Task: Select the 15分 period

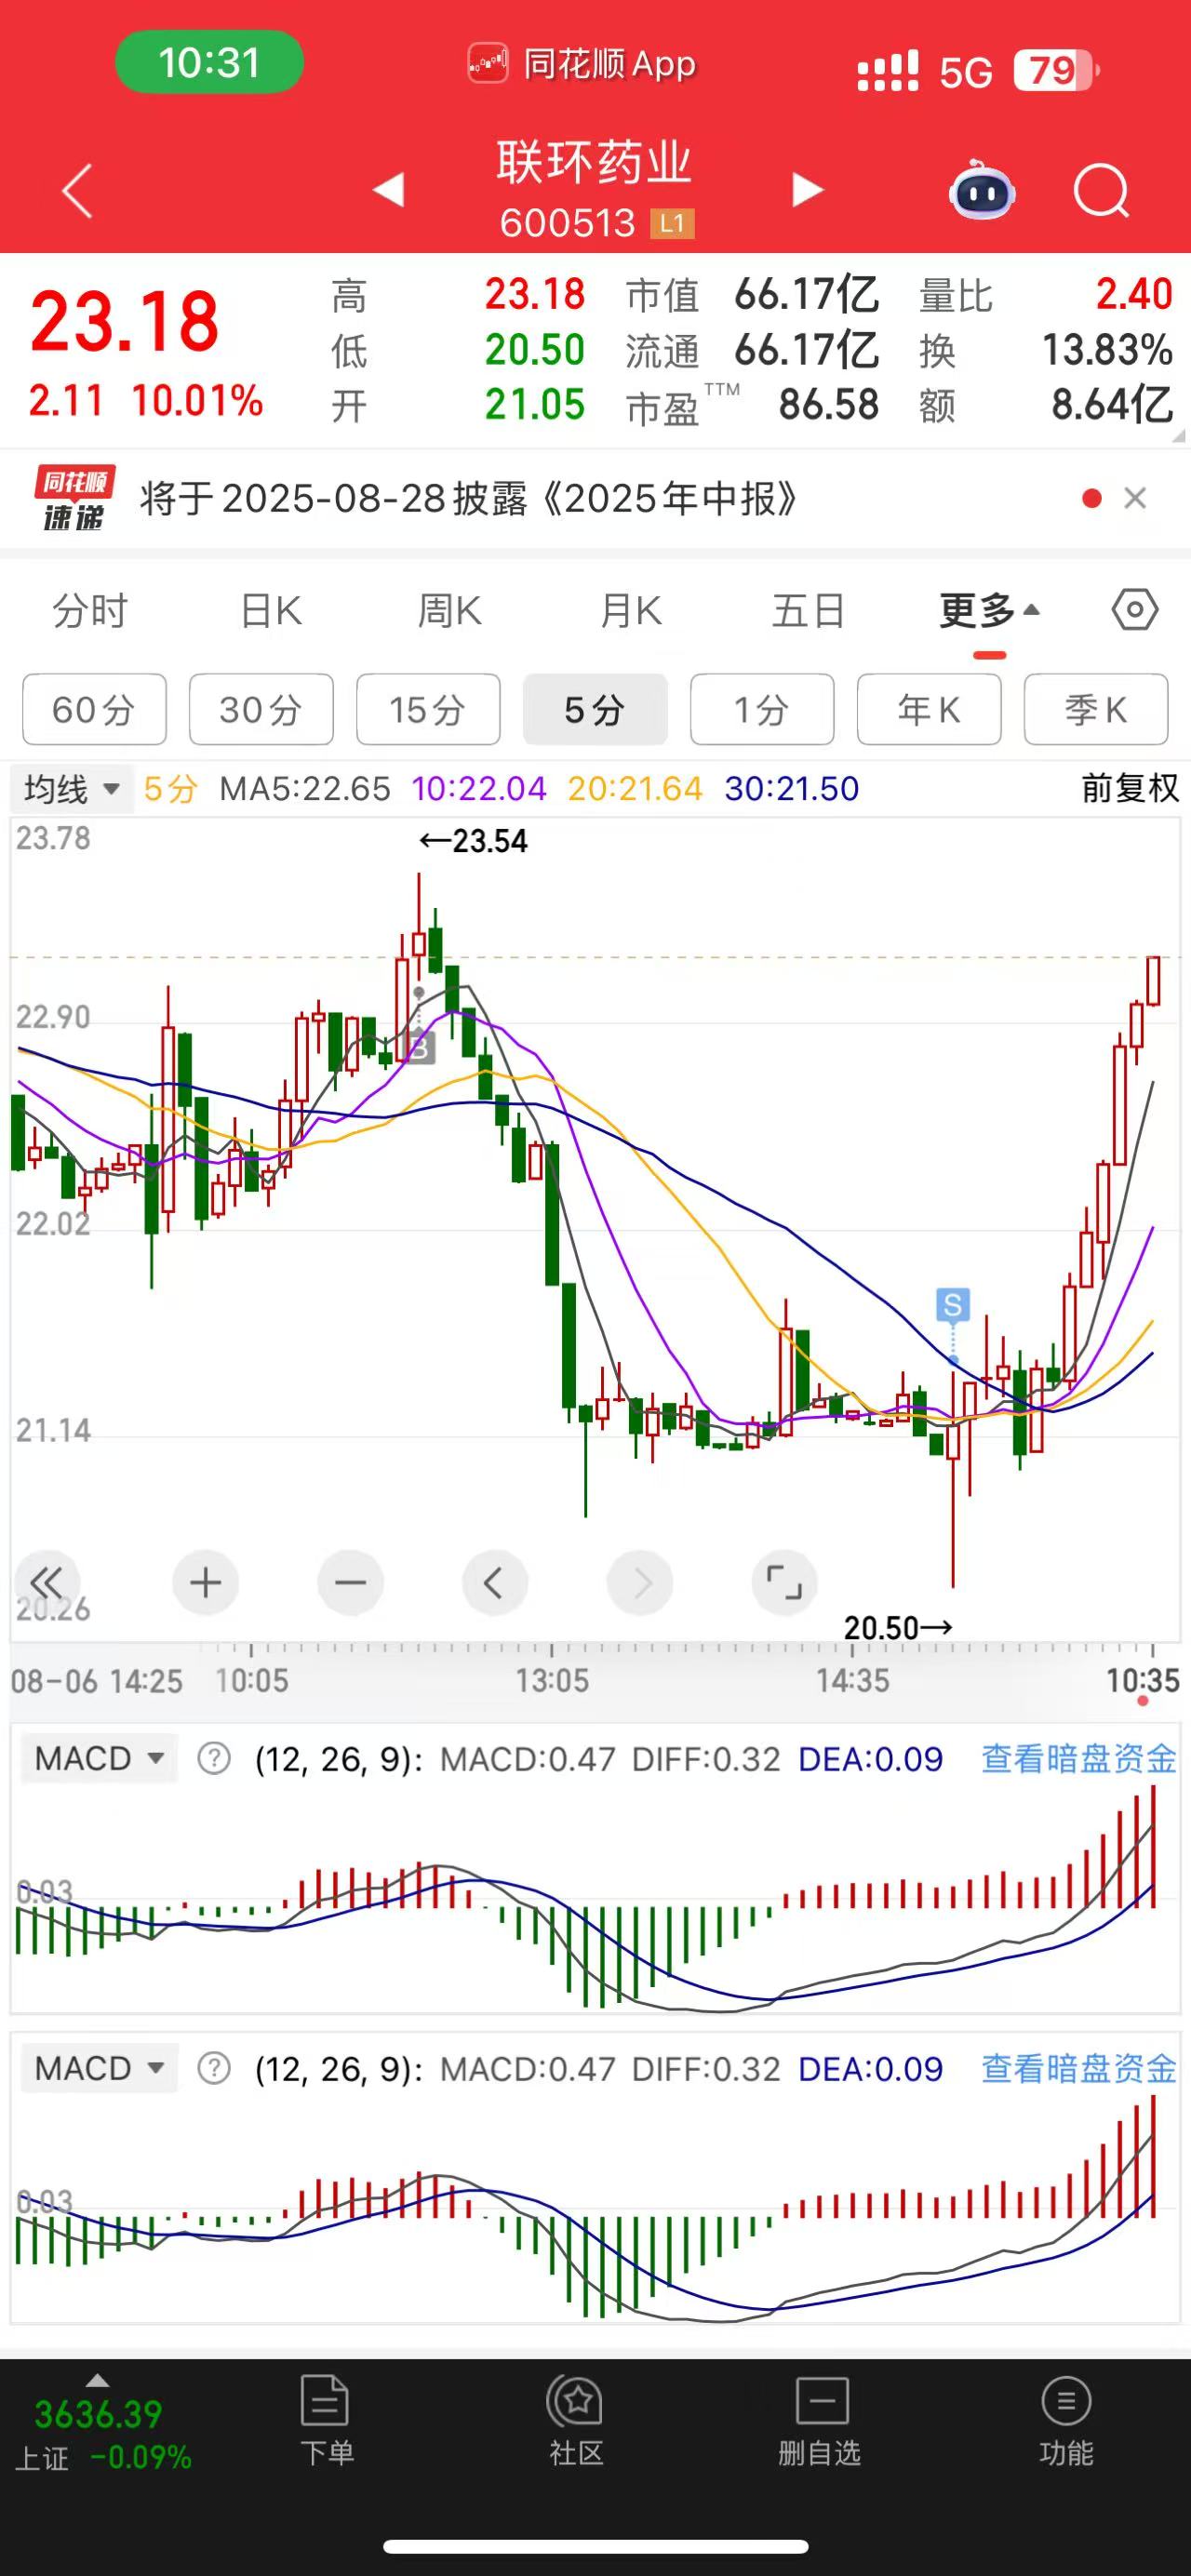Action: [x=428, y=710]
